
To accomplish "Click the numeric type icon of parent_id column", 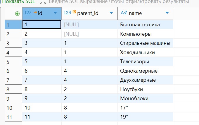I will 67,13.
